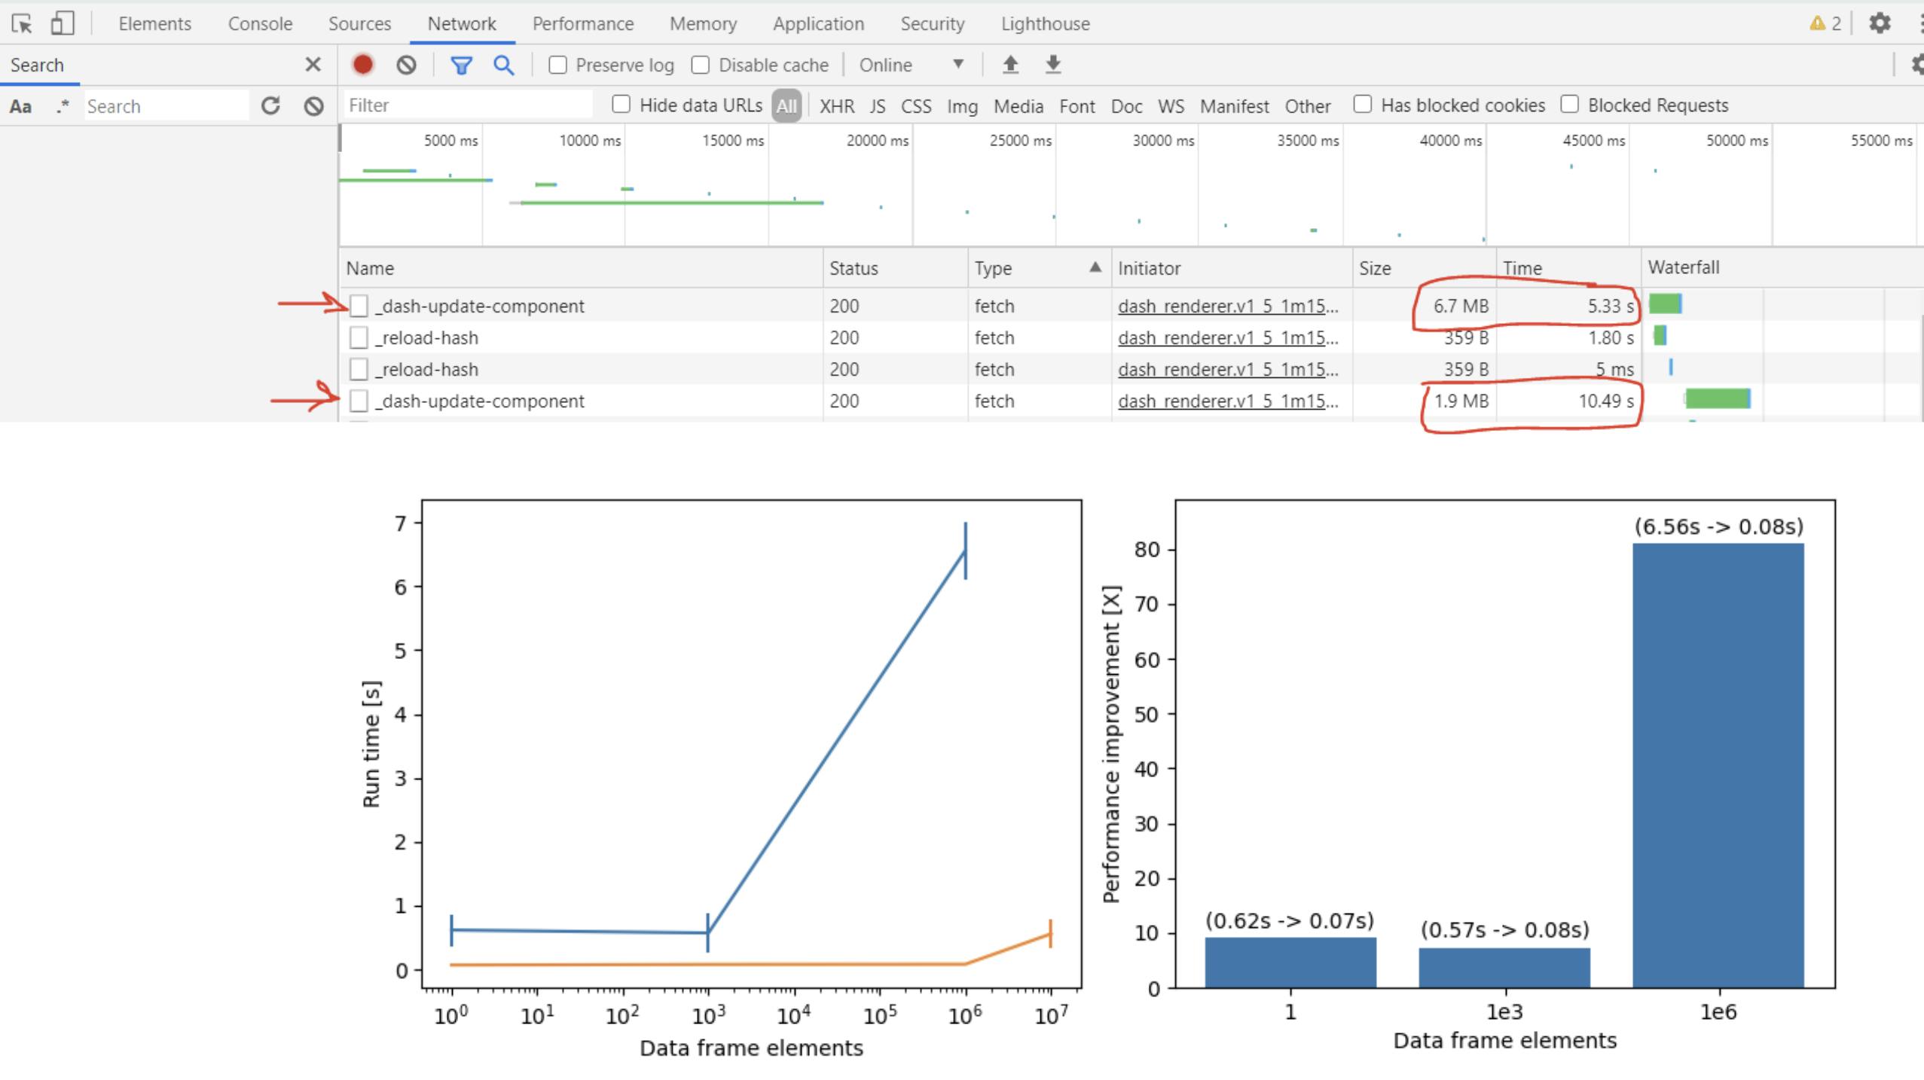Filter requests by JS
1924x1080 pixels.
coord(877,106)
